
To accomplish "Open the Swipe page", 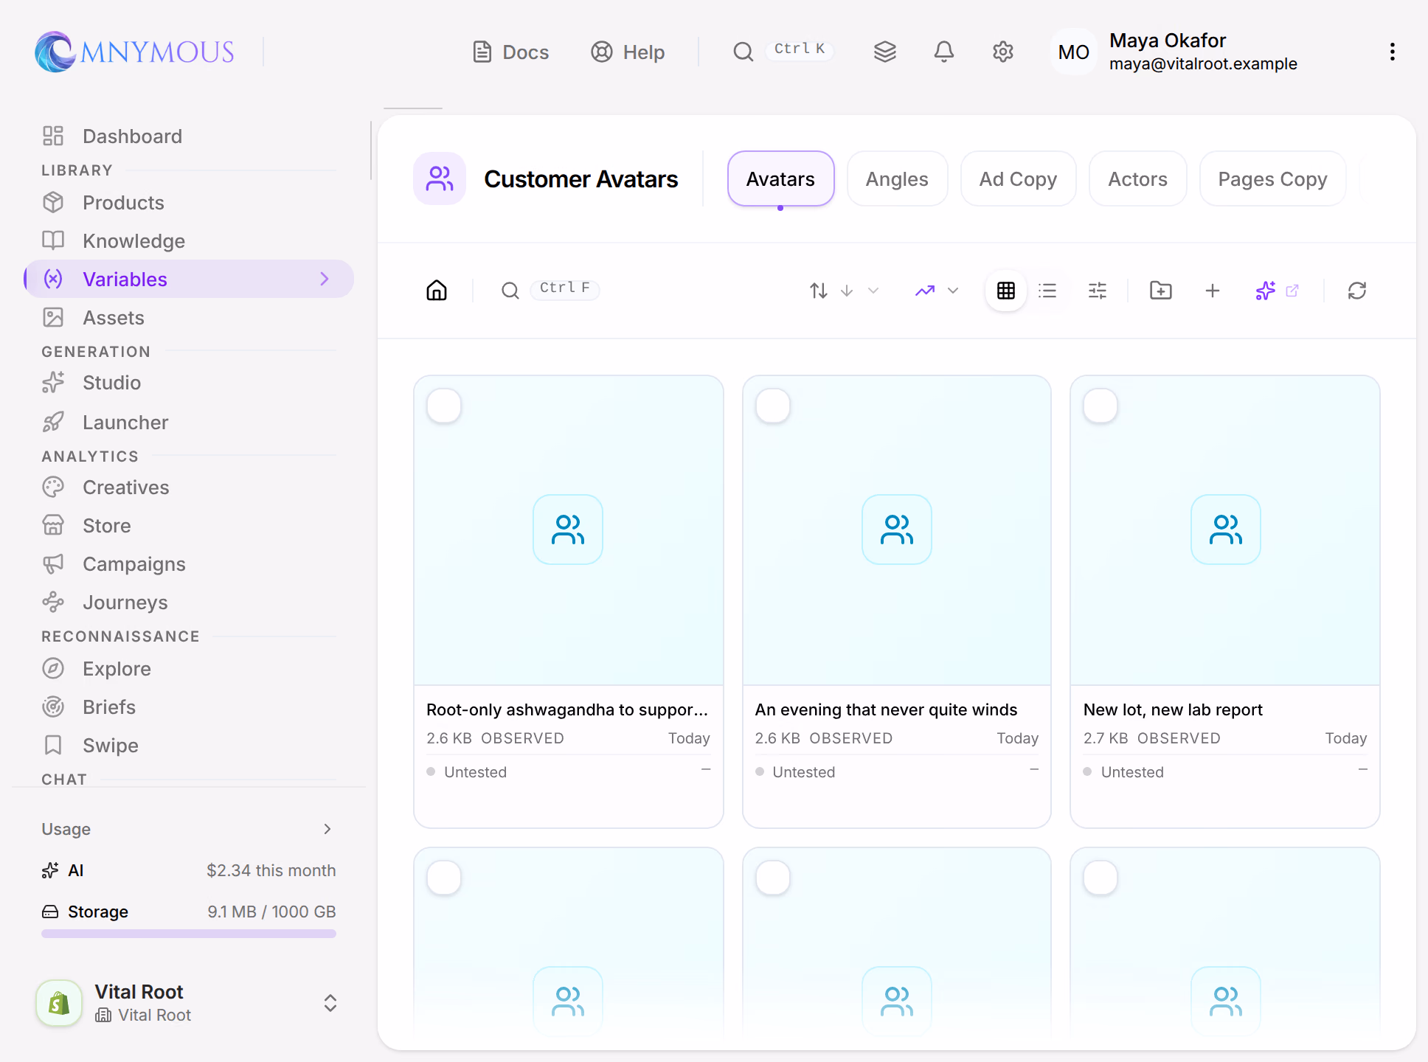I will tap(189, 746).
